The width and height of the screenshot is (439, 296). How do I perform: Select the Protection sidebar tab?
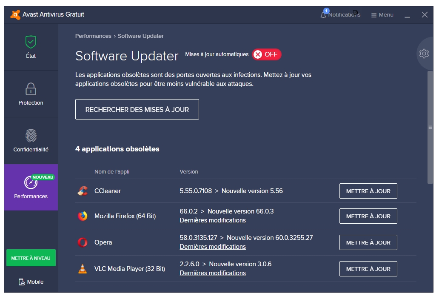tap(31, 94)
